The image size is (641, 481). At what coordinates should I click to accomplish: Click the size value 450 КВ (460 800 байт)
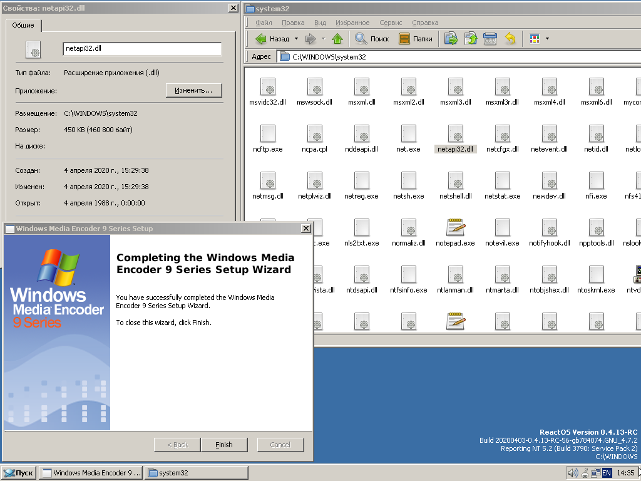point(98,130)
